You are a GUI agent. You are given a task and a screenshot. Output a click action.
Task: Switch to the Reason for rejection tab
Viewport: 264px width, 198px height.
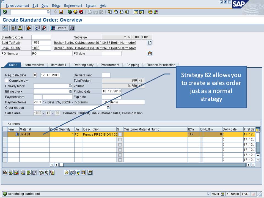pos(161,65)
